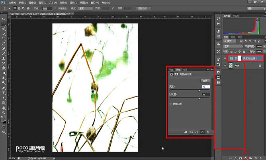Toggle lock position in Layers panel

[x=240, y=52]
